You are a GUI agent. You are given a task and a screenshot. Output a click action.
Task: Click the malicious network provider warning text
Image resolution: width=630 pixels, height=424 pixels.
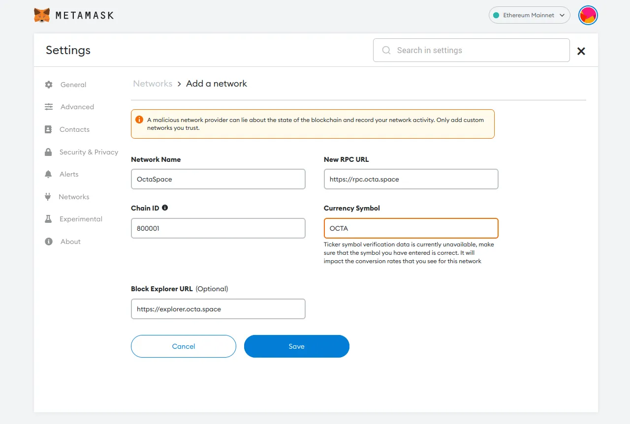315,123
